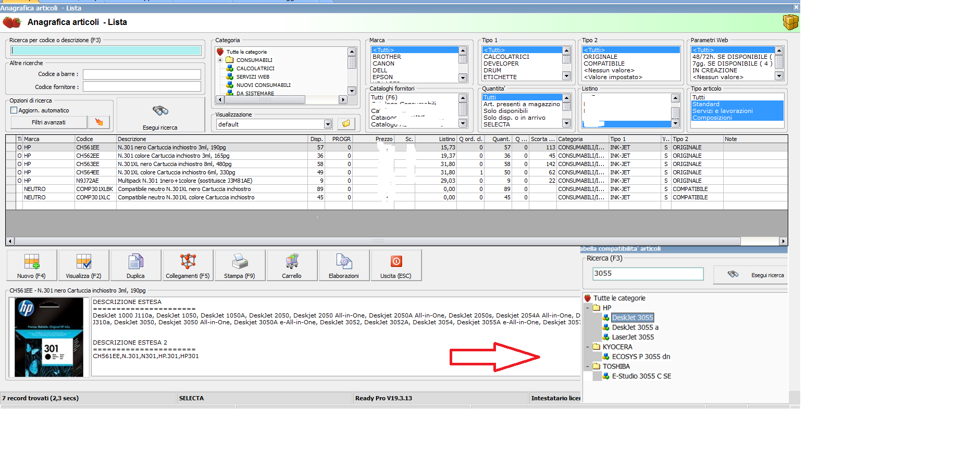The width and height of the screenshot is (968, 457).
Task: Click the Codice a barre field
Action: pyautogui.click(x=142, y=74)
